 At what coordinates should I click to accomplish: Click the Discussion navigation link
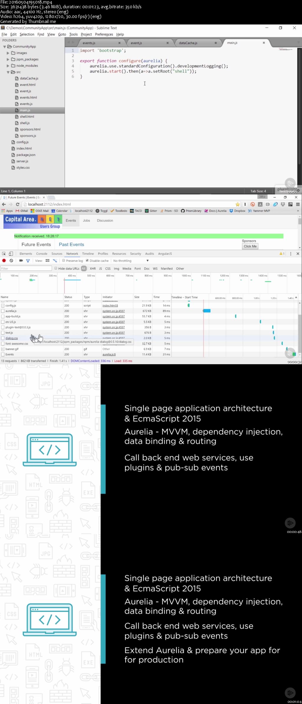click(x=105, y=221)
